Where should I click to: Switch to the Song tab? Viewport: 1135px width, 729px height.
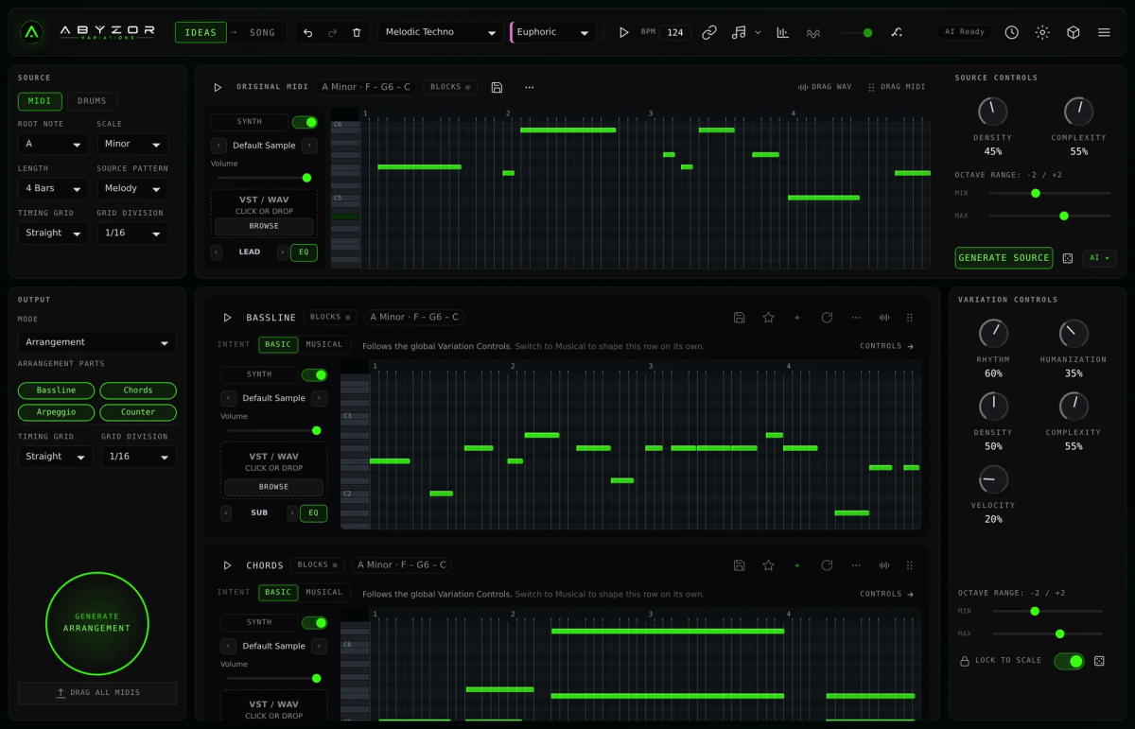point(262,32)
